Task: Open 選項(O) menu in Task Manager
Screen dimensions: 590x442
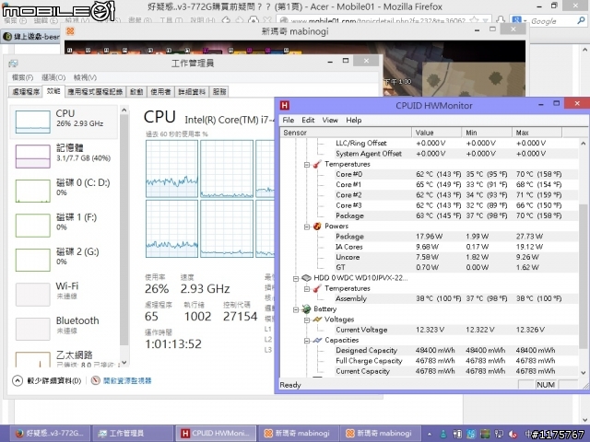Action: coord(53,77)
